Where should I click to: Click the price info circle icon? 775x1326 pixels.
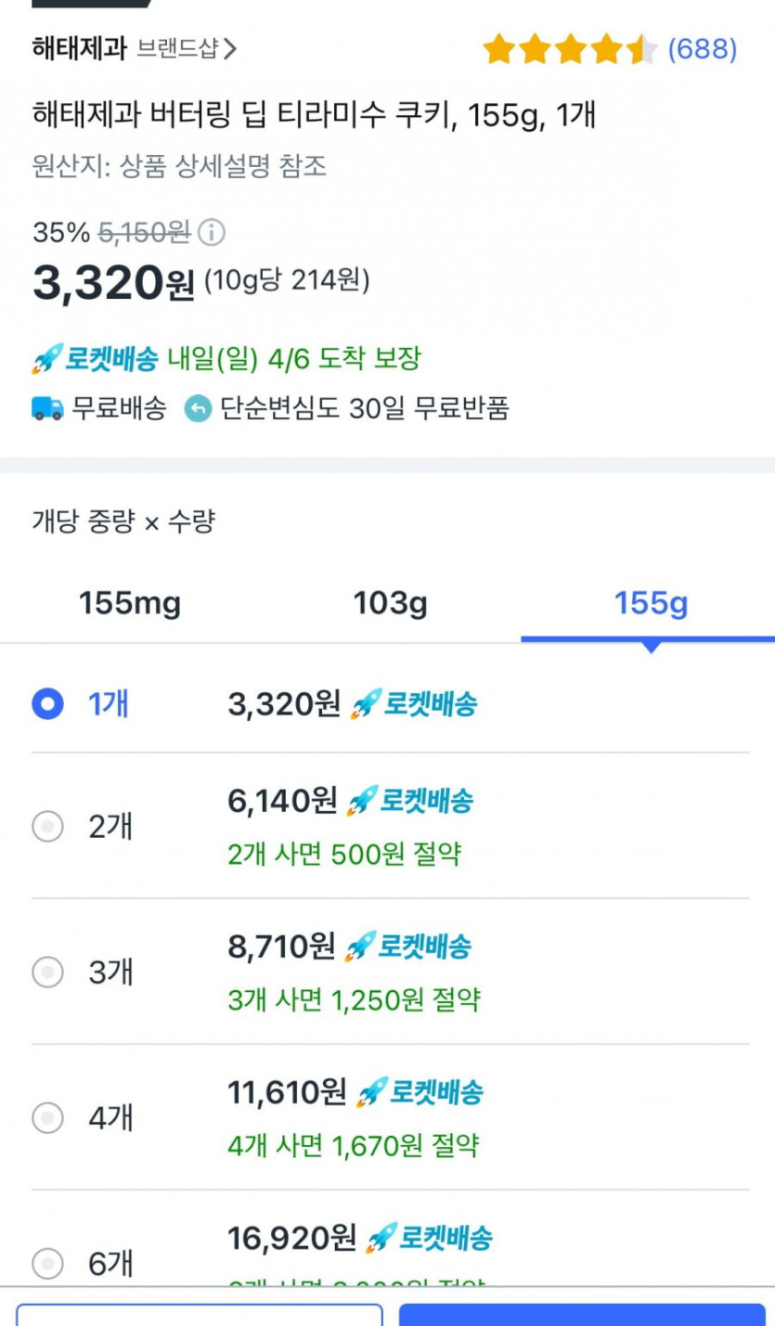(212, 232)
